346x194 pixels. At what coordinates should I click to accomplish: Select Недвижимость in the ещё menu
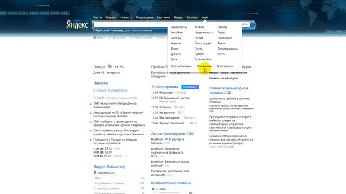coord(204,32)
